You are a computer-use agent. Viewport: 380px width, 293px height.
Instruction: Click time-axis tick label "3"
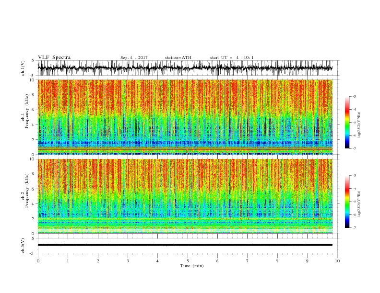(x=128, y=261)
